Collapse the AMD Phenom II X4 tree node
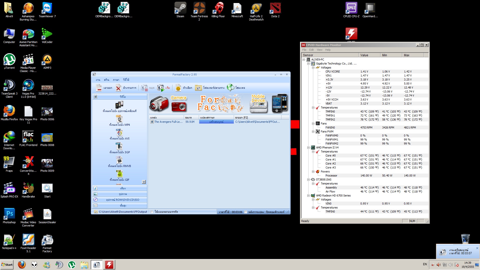Screen dimensions: 480x270 click(x=308, y=147)
